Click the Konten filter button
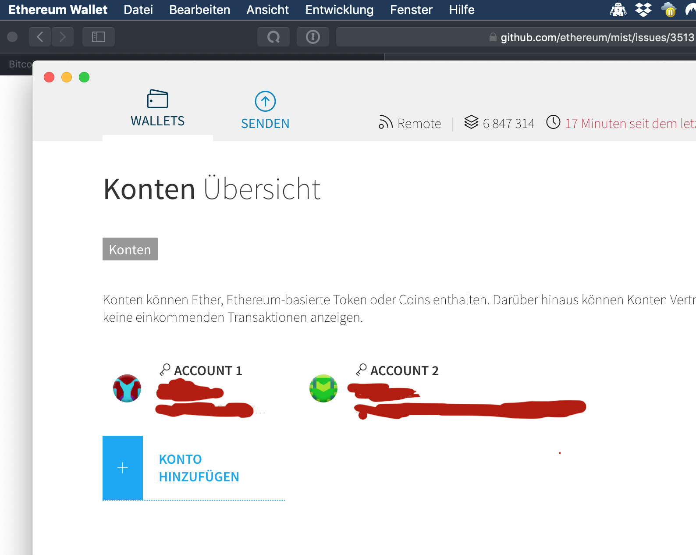696x555 pixels. tap(130, 249)
